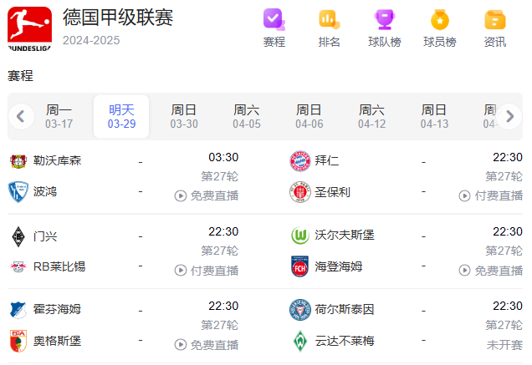Open the 赛程 schedule icon

point(274,20)
